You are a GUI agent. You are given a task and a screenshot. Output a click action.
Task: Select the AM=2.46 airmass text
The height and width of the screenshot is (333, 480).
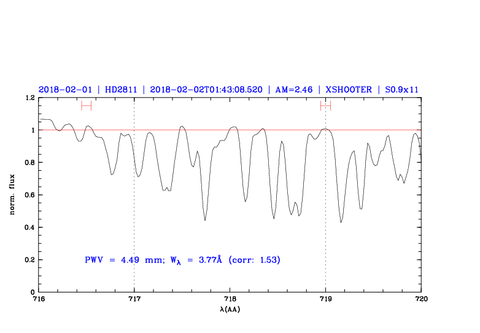pos(294,89)
